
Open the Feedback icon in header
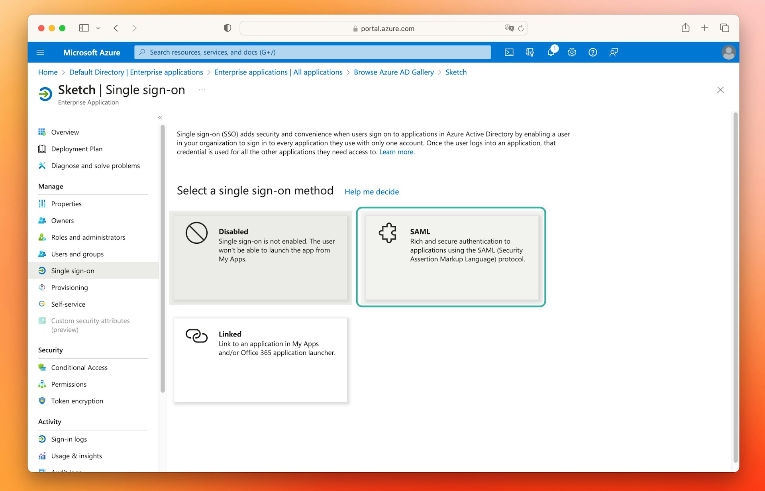tap(614, 52)
